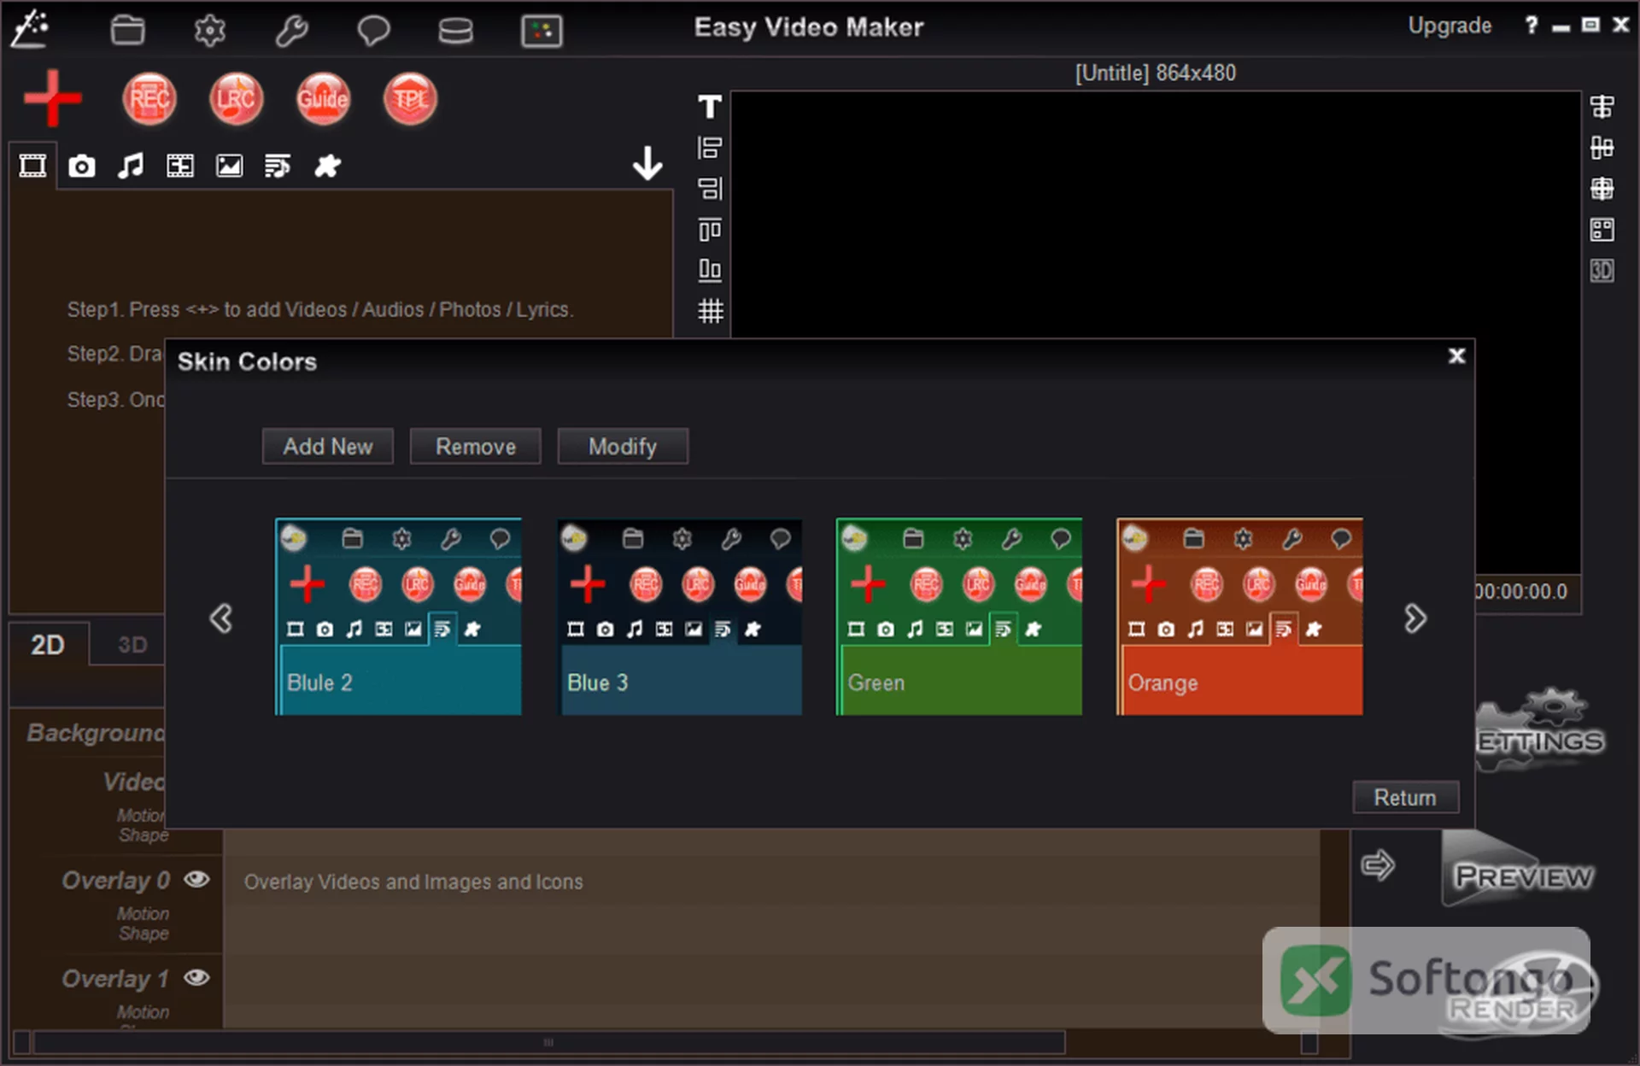Open the Guide button
Image resolution: width=1640 pixels, height=1066 pixels.
point(323,99)
